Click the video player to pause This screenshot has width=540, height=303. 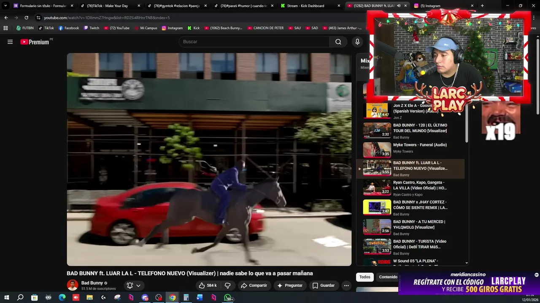pyautogui.click(x=209, y=159)
